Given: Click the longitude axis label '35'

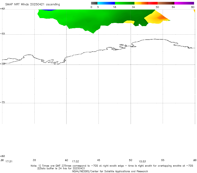Looking at the screenshot, I should (x=34, y=160).
